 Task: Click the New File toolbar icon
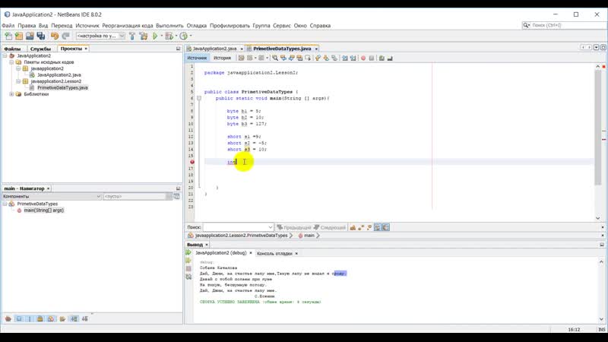8,36
